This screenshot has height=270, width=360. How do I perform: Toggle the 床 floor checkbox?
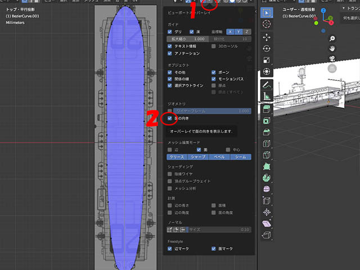pyautogui.click(x=191, y=31)
